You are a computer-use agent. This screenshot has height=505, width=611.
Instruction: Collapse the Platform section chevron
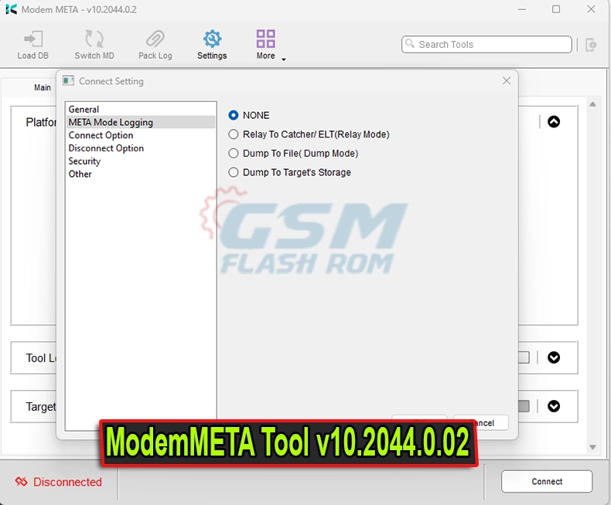coord(554,122)
